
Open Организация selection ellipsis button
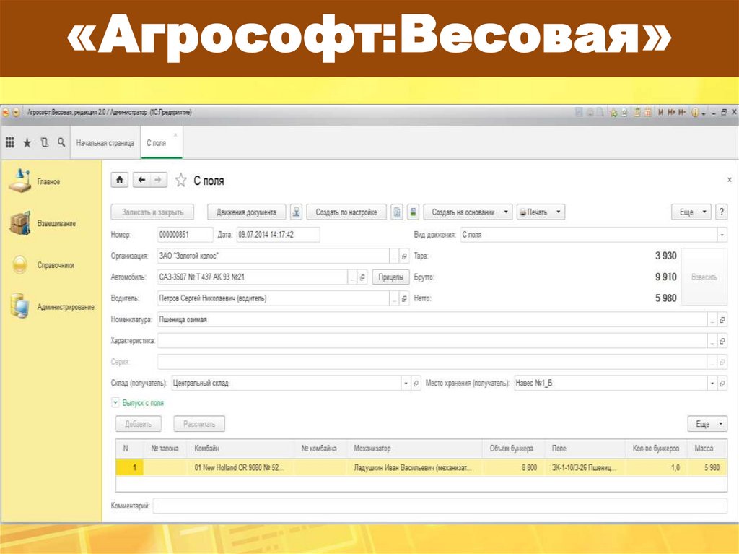point(394,256)
